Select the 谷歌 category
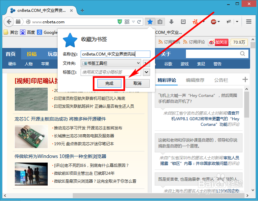Viewport: 258px width, 201px height. [x=168, y=64]
